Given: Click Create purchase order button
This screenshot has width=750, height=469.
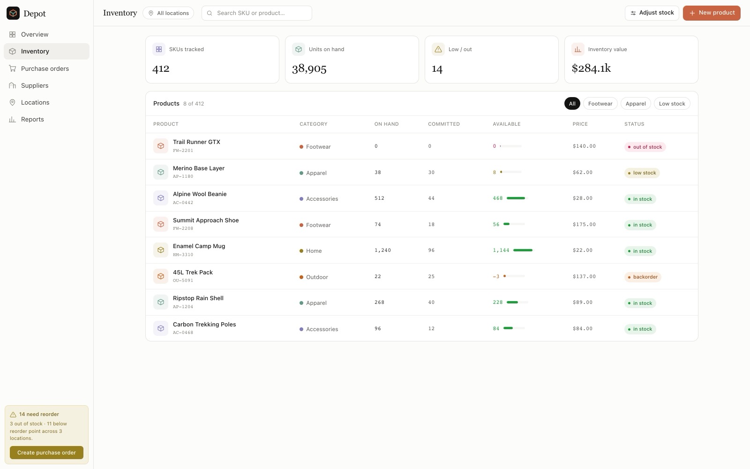Looking at the screenshot, I should tap(46, 453).
